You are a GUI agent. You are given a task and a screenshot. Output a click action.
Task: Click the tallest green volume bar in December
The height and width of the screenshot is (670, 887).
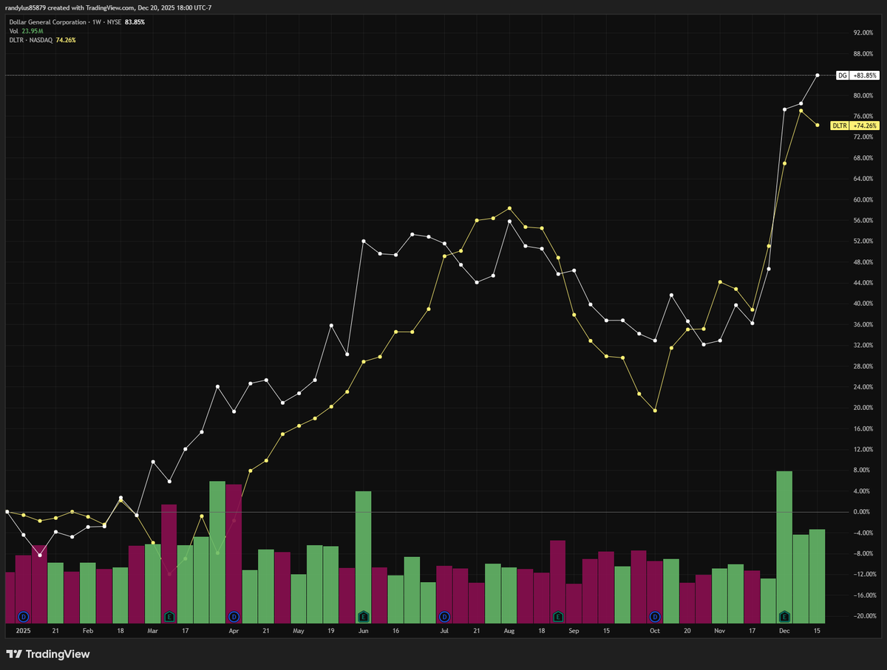[784, 547]
